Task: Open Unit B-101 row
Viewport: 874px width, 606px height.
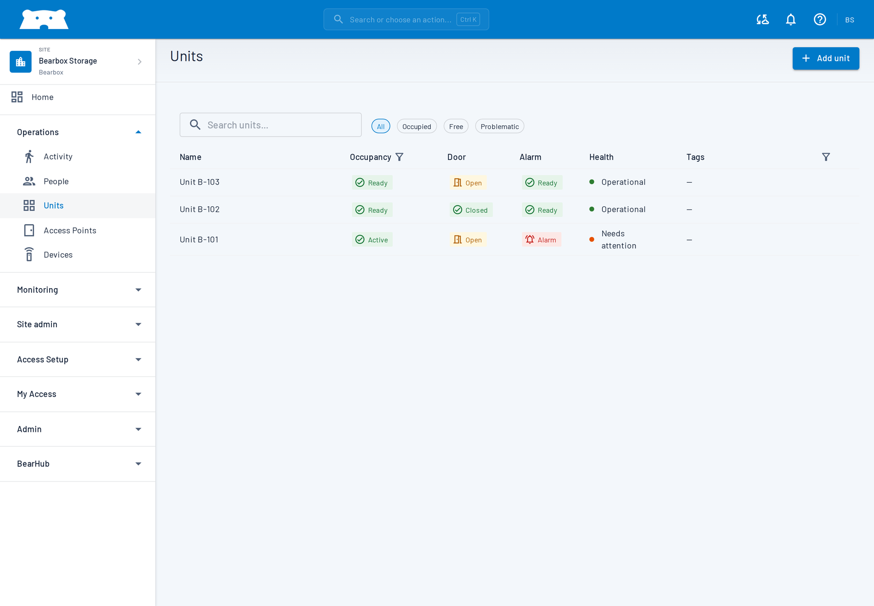Action: click(515, 240)
